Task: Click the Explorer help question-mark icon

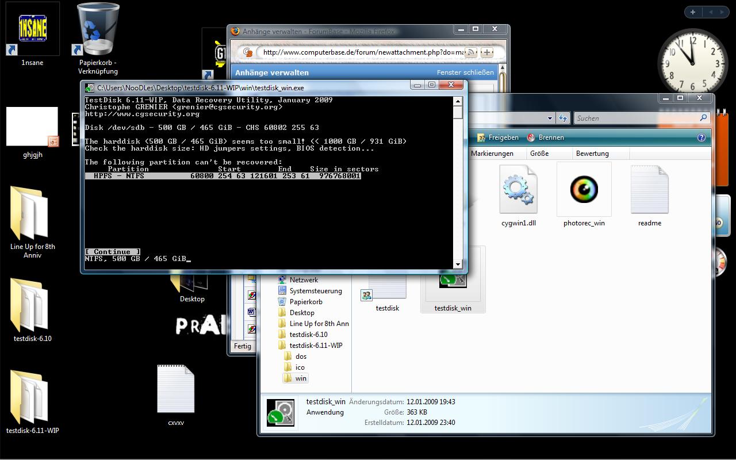Action: (x=701, y=137)
